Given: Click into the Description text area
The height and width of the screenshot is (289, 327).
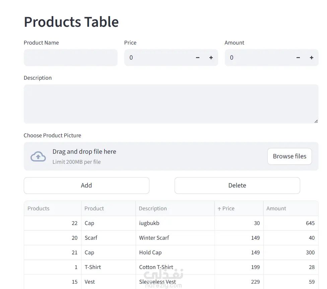Looking at the screenshot, I should point(171,104).
